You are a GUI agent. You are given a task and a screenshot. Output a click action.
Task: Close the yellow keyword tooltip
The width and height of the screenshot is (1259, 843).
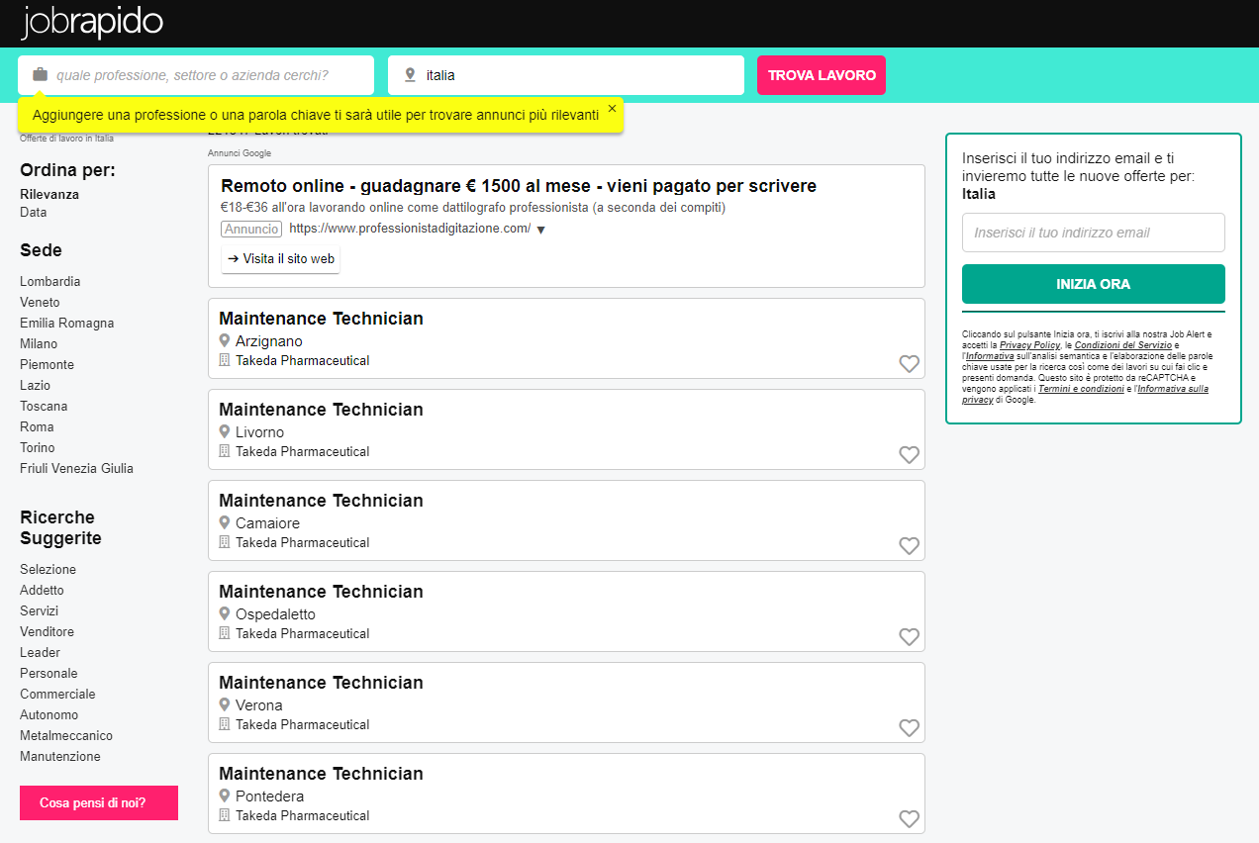pos(612,108)
